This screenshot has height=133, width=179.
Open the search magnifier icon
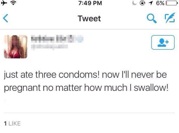(152, 18)
